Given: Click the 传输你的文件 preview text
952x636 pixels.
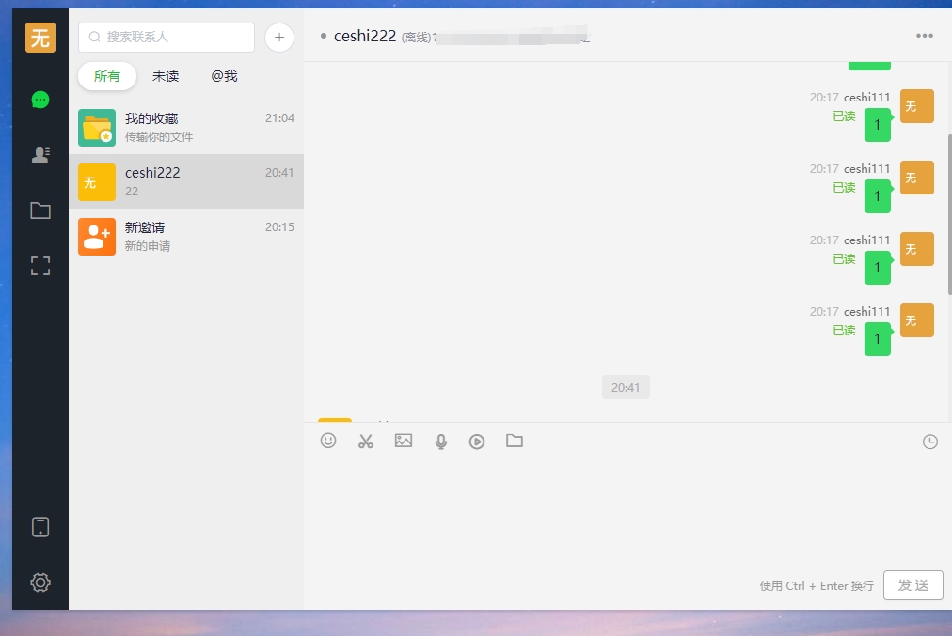Looking at the screenshot, I should coord(159,137).
